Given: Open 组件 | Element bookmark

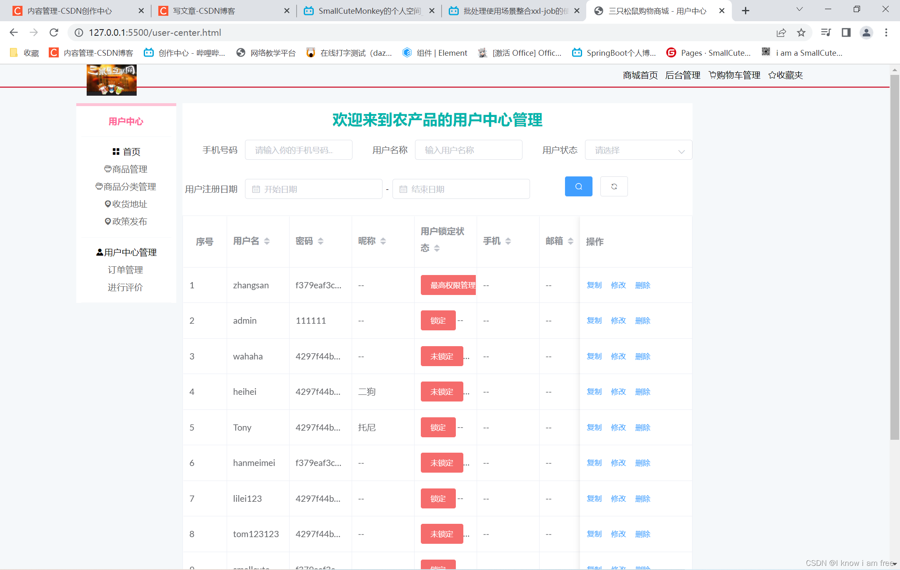Looking at the screenshot, I should click(x=435, y=53).
